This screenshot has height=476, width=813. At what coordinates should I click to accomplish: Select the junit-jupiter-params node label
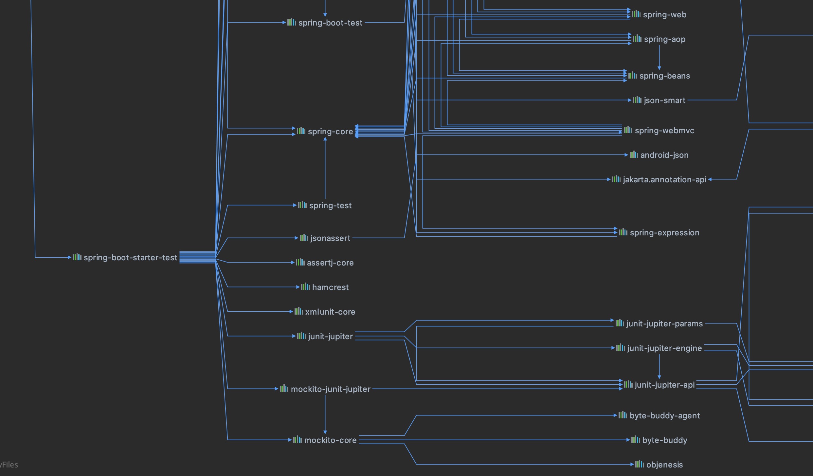click(664, 323)
